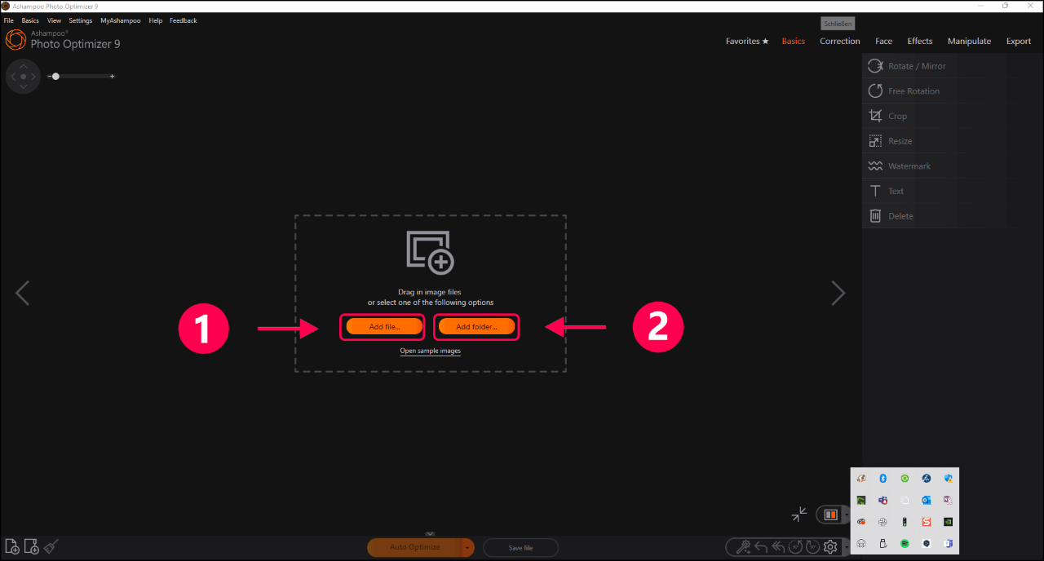Viewport: 1044px width, 561px height.
Task: Click the add file icon in bottom toolbar
Action: (x=12, y=547)
